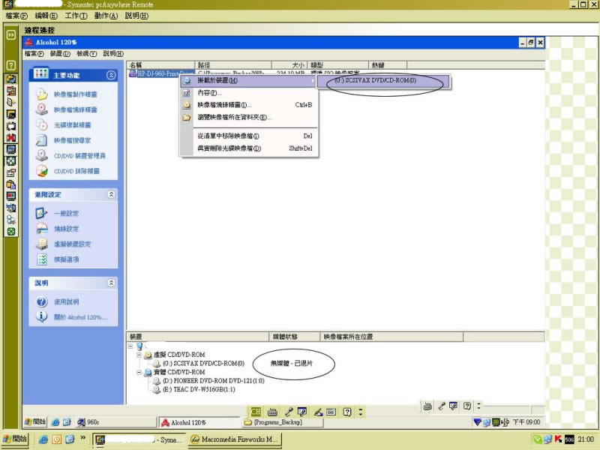Viewport: 600px width, 450px height.
Task: Click the orange clock icon in the local quick launch
Action: click(x=57, y=439)
